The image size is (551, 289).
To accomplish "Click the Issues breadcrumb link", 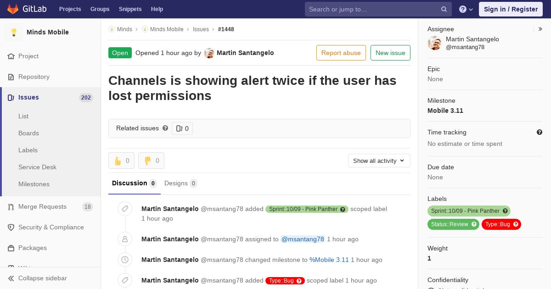I will pyautogui.click(x=201, y=29).
